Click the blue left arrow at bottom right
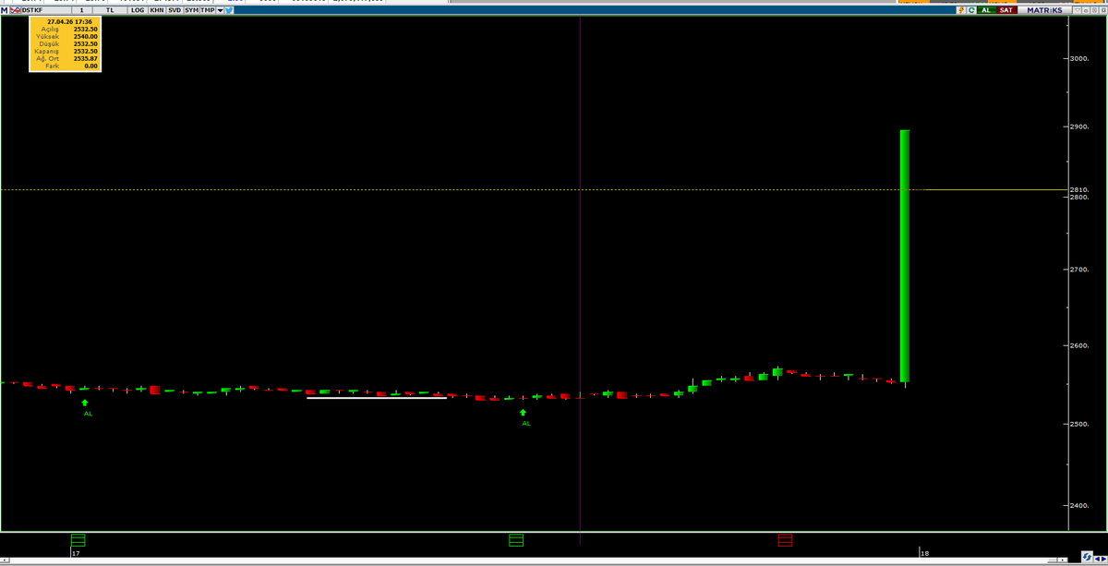This screenshot has height=566, width=1108. (1097, 559)
